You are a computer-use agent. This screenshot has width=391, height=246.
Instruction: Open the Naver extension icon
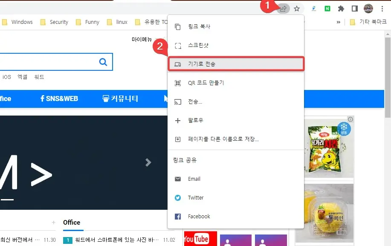click(x=327, y=8)
